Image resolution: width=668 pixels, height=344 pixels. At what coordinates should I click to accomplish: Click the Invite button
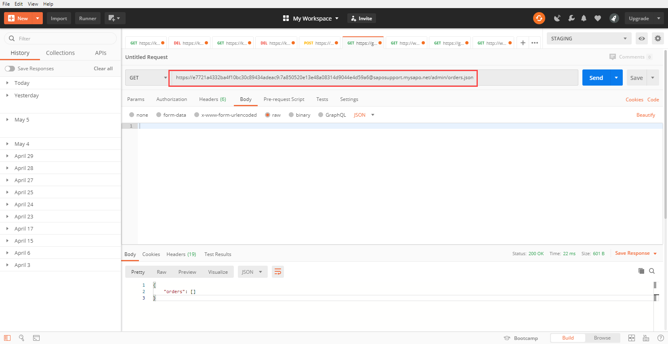coord(361,18)
